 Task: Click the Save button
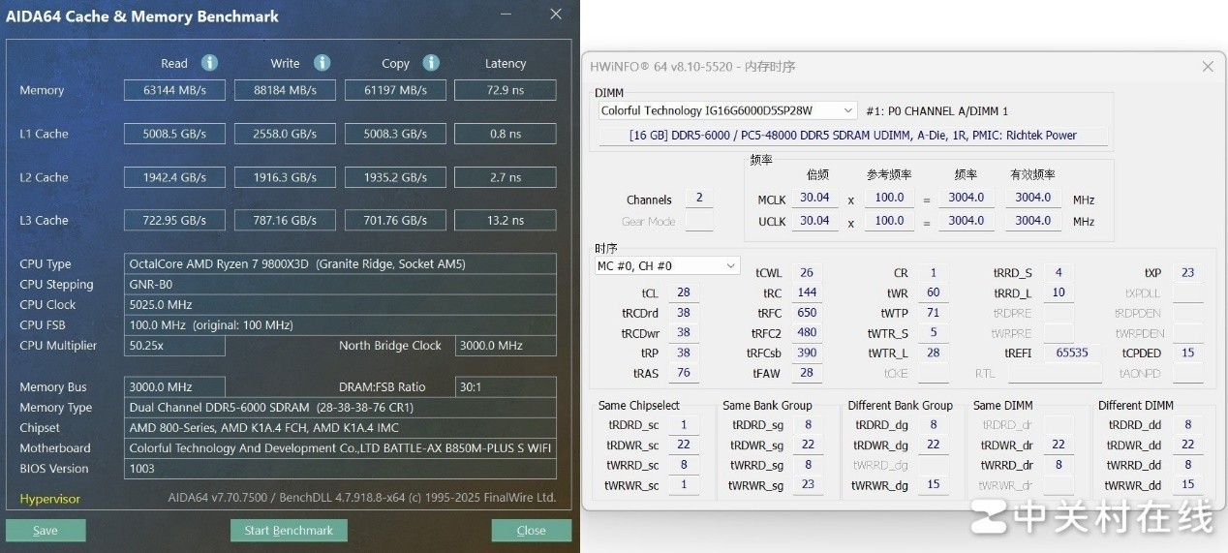point(46,531)
